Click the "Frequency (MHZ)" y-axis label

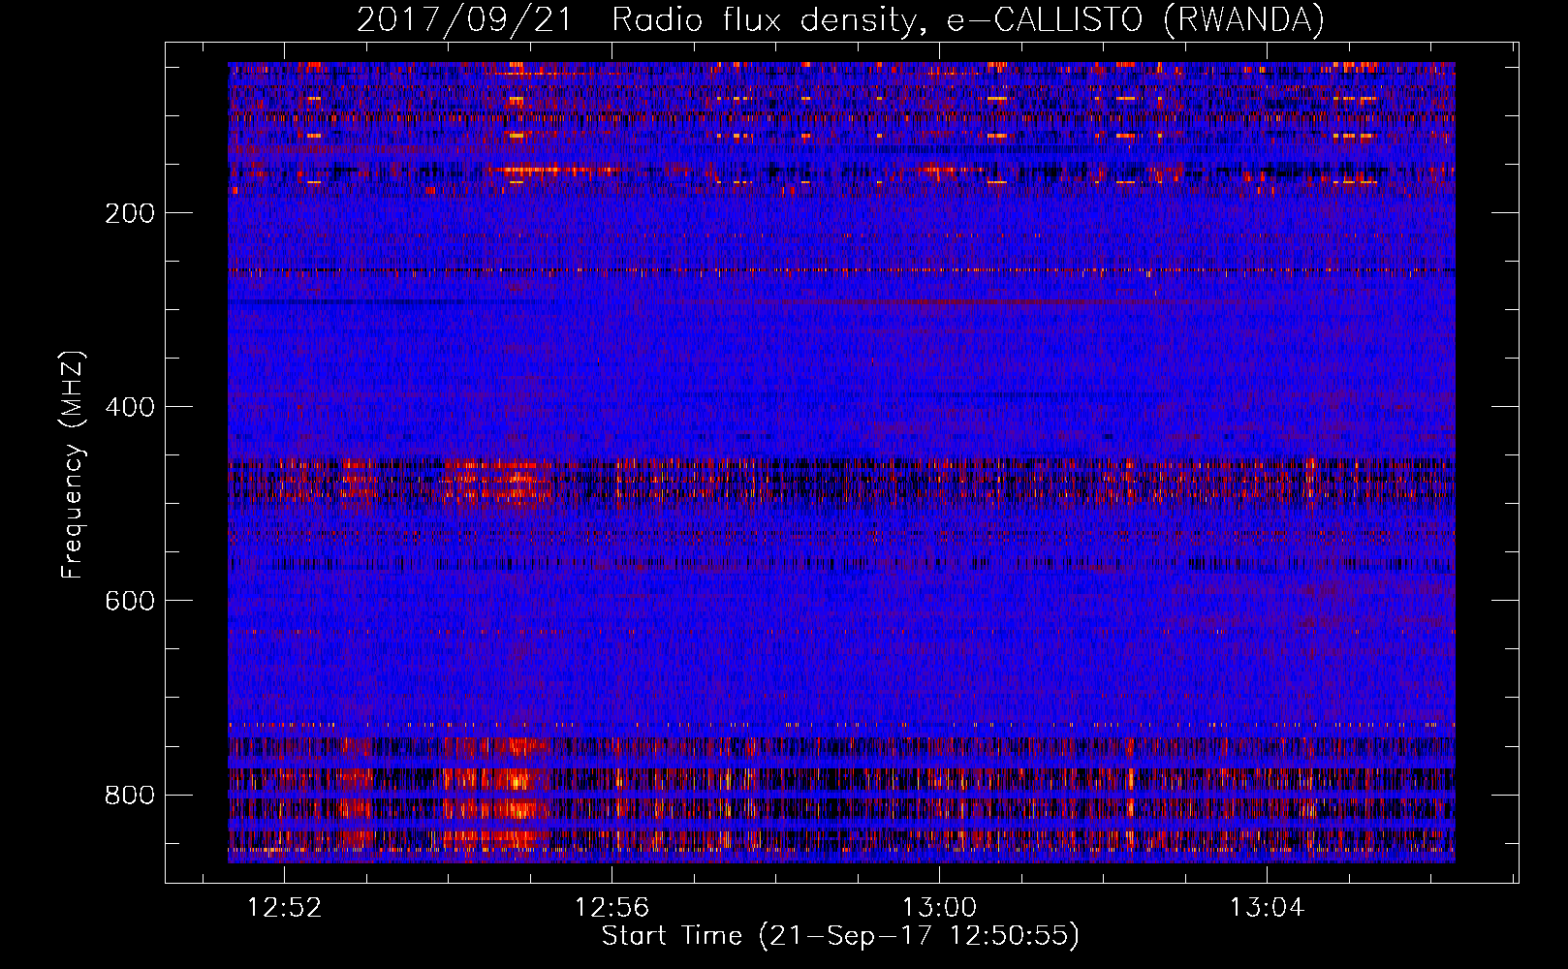(73, 465)
